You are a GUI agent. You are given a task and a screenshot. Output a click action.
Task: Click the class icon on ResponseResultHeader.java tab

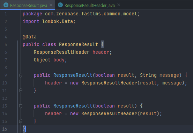60,5
